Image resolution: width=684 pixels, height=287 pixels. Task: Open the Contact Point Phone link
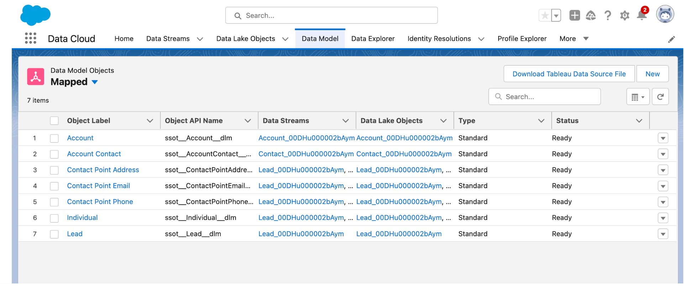pos(100,202)
